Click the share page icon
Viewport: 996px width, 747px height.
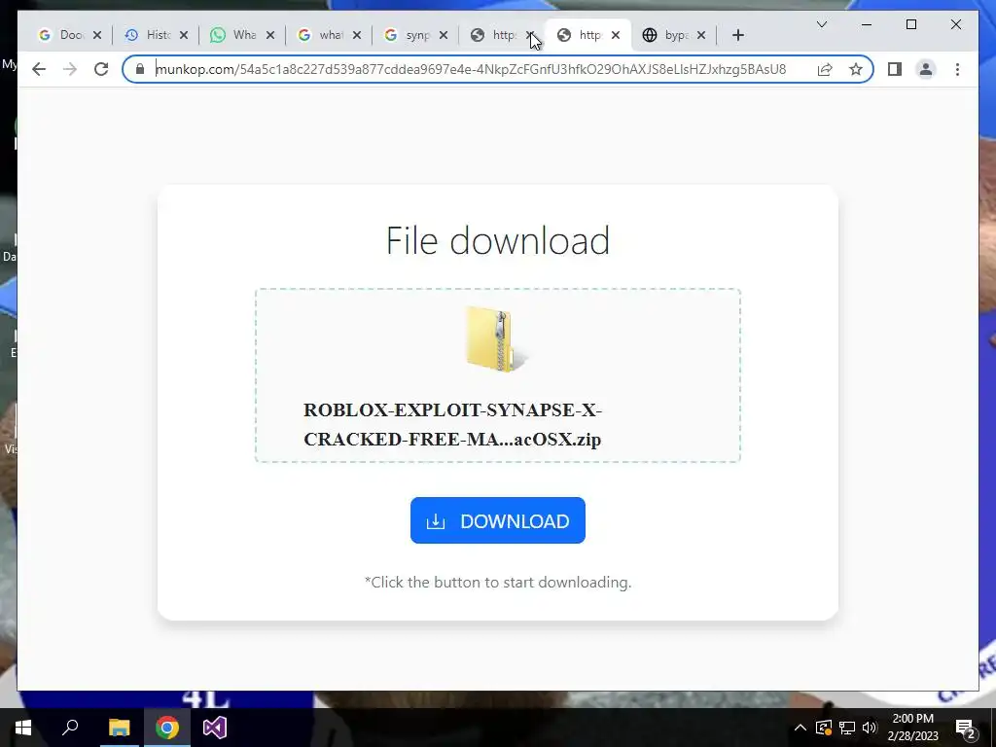[x=825, y=69]
